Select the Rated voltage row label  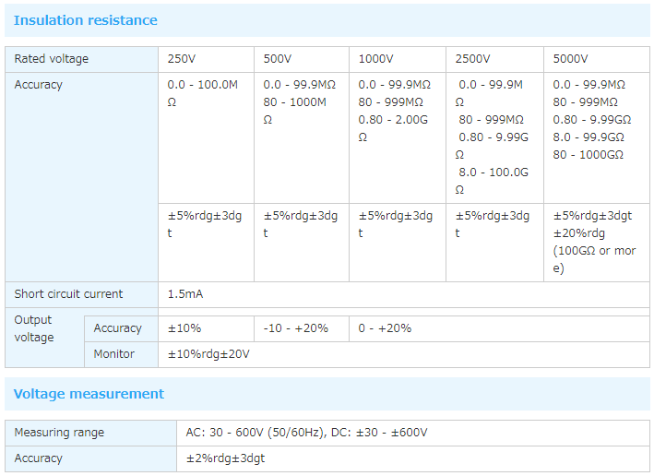[52, 59]
